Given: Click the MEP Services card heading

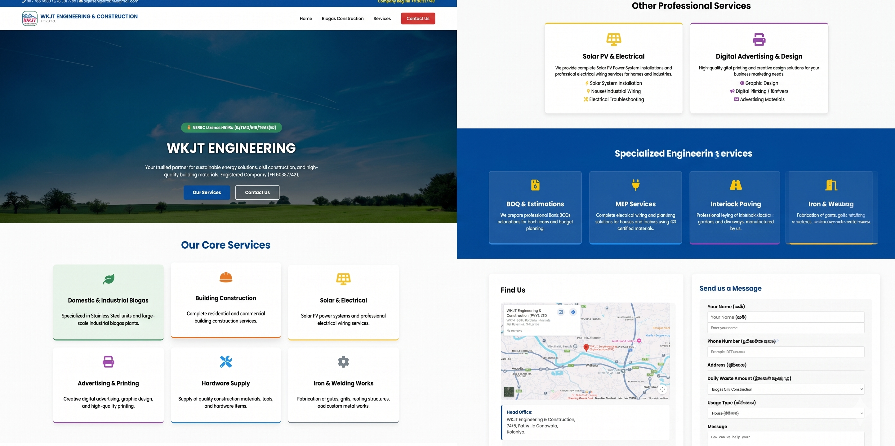Looking at the screenshot, I should (635, 204).
